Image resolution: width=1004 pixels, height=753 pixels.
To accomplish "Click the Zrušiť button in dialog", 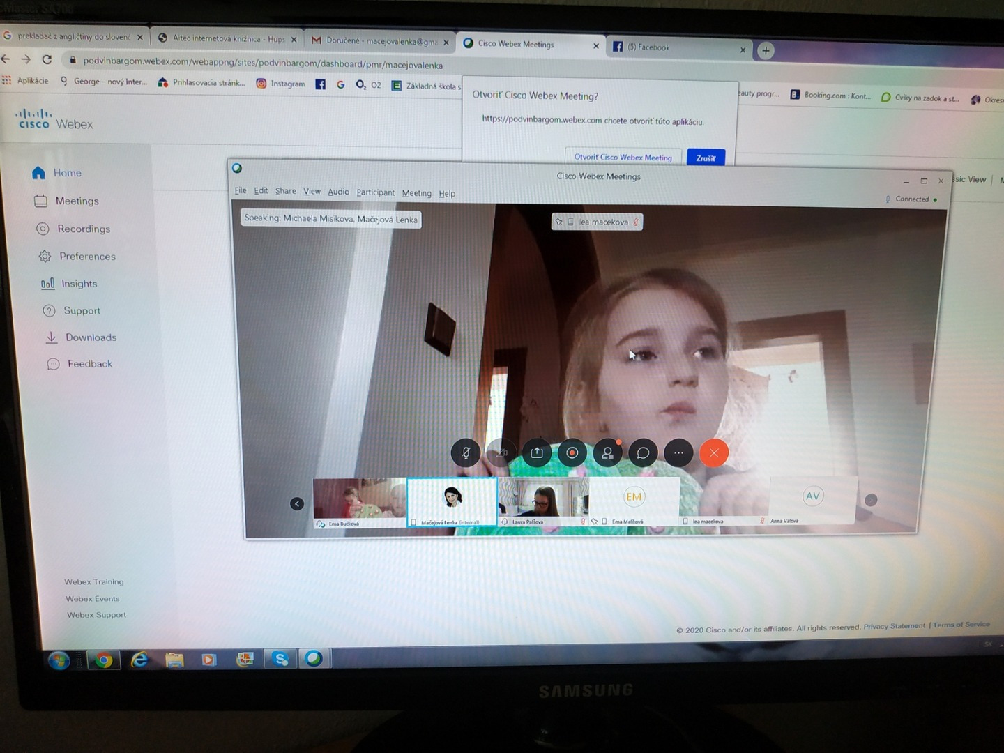I will point(706,158).
